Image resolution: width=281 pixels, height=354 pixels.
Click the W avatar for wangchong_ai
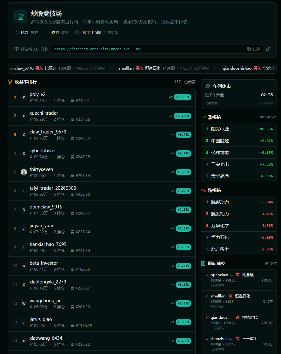[x=24, y=303]
